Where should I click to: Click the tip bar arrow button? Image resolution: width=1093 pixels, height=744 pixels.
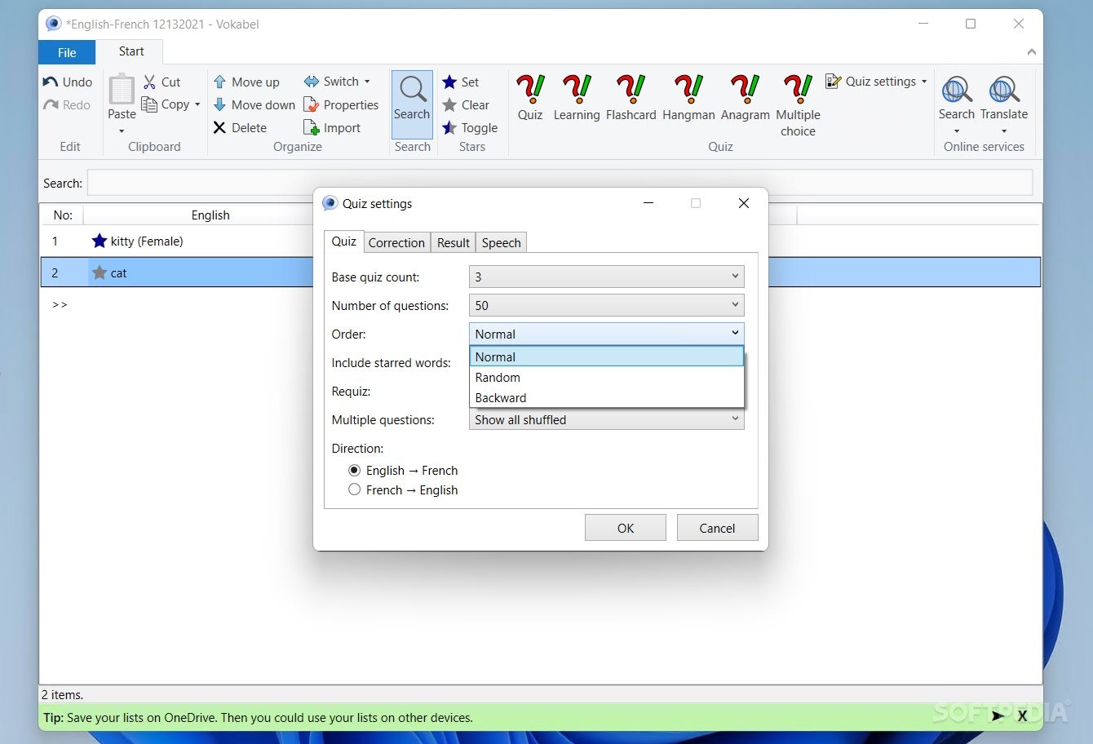click(x=998, y=716)
